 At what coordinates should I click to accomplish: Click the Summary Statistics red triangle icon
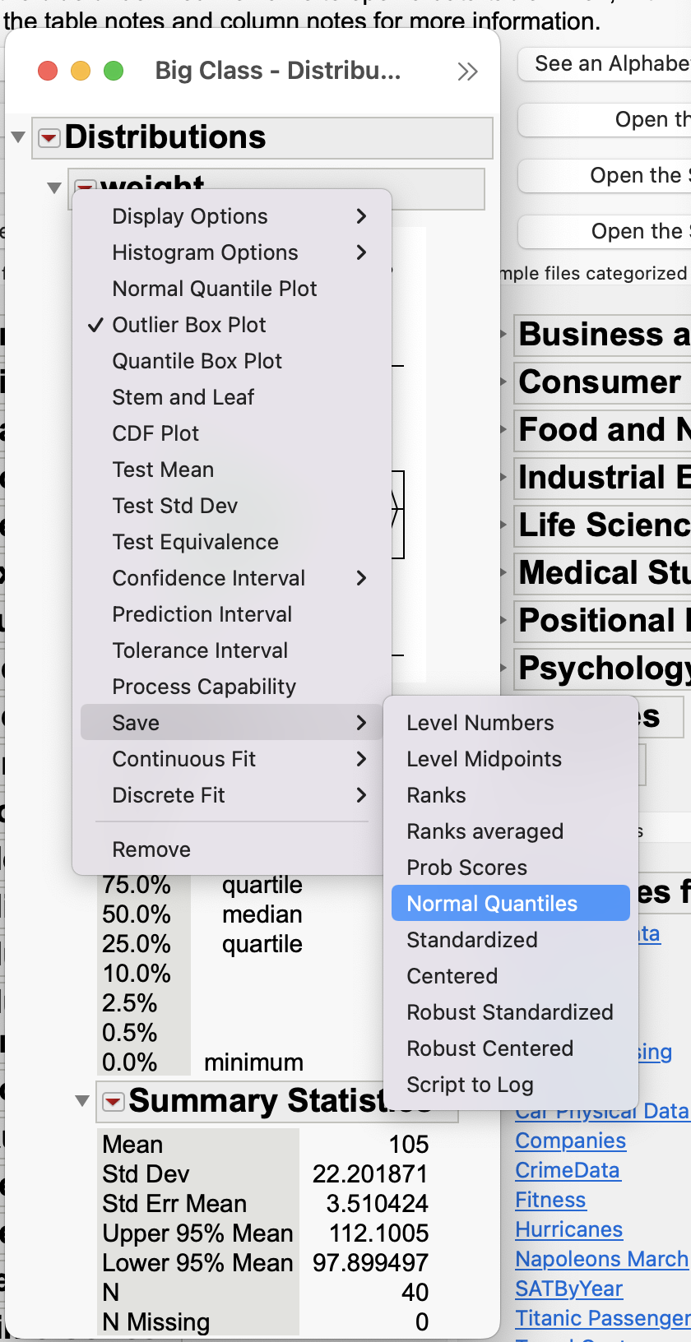[113, 1101]
